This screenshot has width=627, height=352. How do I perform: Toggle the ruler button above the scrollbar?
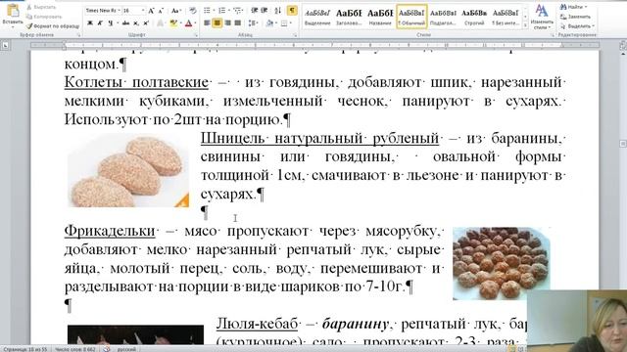coord(623,46)
